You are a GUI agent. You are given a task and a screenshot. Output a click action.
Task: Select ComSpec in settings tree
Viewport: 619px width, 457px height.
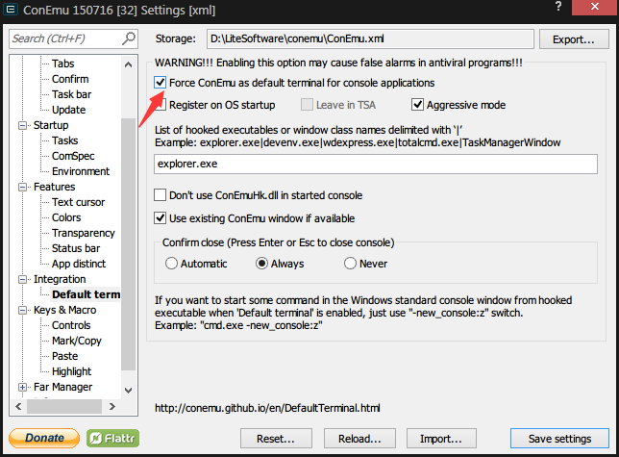(73, 156)
